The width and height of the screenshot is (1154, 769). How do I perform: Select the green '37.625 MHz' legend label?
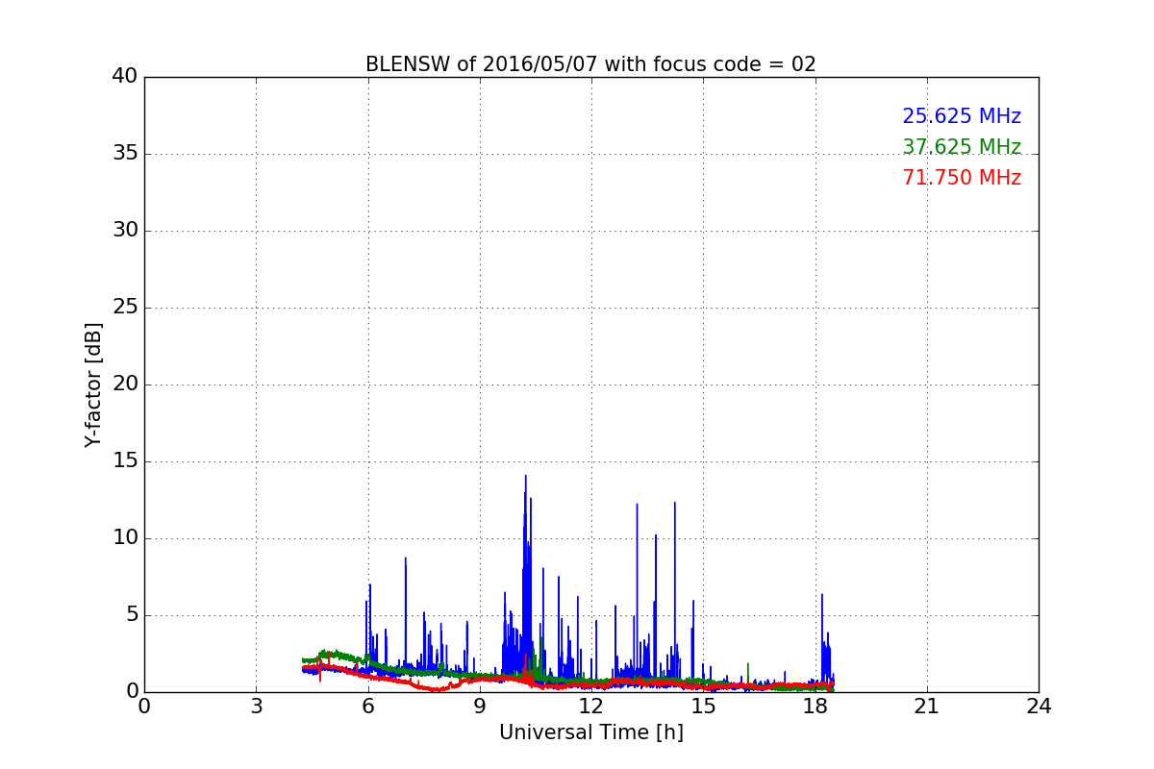pos(962,147)
